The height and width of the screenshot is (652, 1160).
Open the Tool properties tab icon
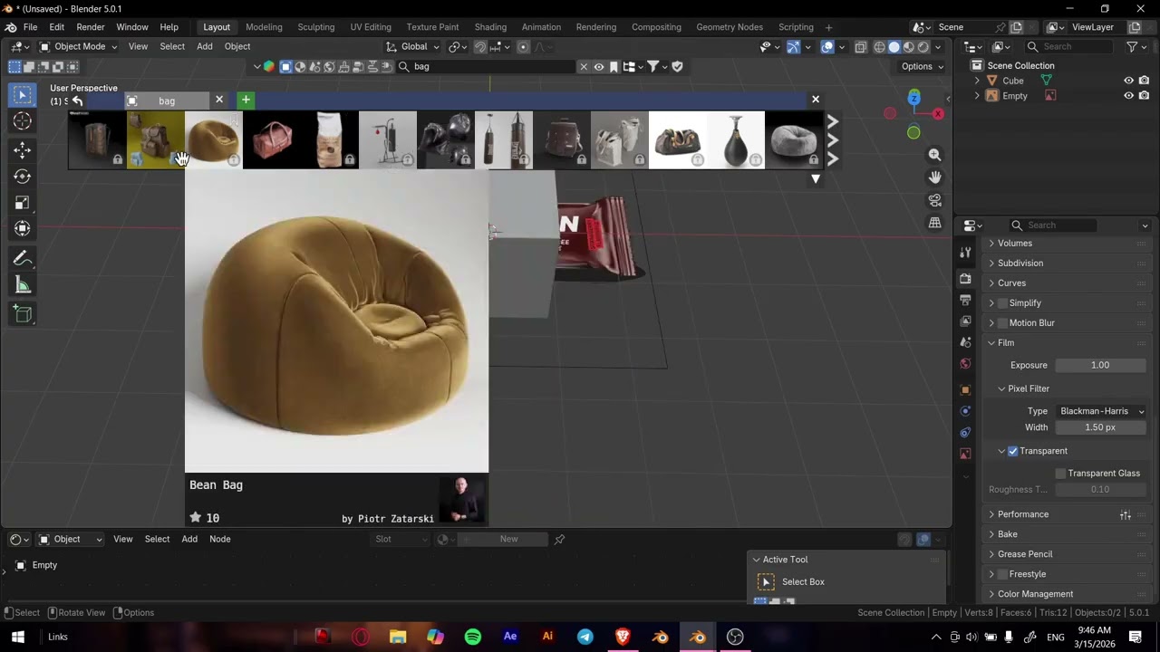click(965, 254)
